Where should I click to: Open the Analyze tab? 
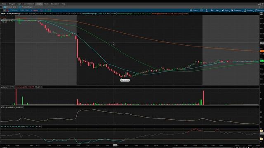pyautogui.click(x=12, y=4)
